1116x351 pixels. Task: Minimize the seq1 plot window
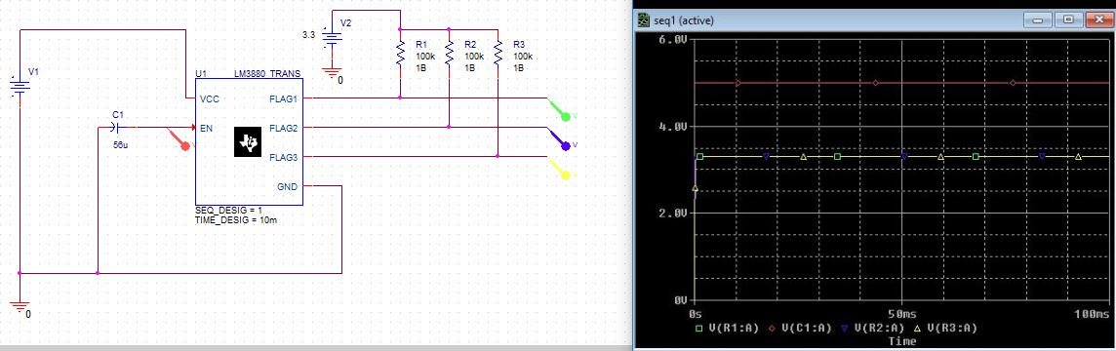coord(1042,19)
